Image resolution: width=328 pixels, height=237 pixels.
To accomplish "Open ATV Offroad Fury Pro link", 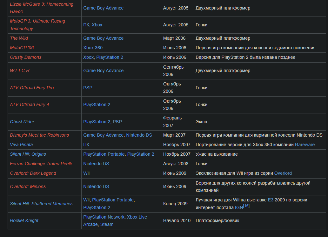I will [x=32, y=88].
